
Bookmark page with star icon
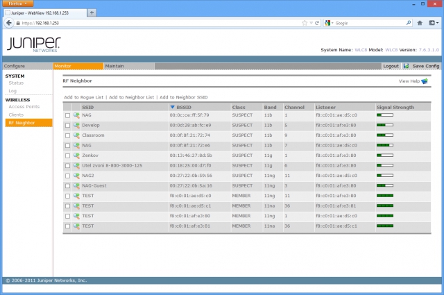pyautogui.click(x=305, y=23)
